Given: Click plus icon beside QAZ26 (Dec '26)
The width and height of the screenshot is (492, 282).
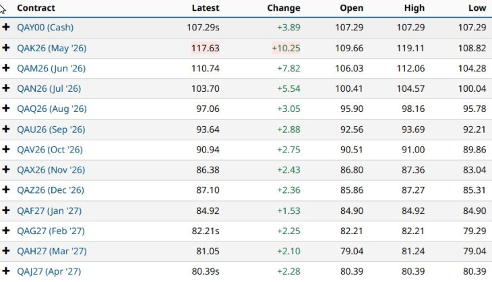Looking at the screenshot, I should (6, 190).
